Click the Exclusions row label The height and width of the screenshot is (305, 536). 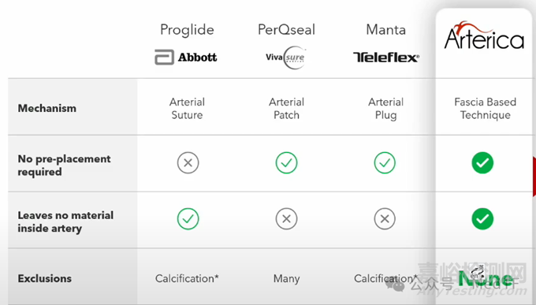pyautogui.click(x=45, y=279)
